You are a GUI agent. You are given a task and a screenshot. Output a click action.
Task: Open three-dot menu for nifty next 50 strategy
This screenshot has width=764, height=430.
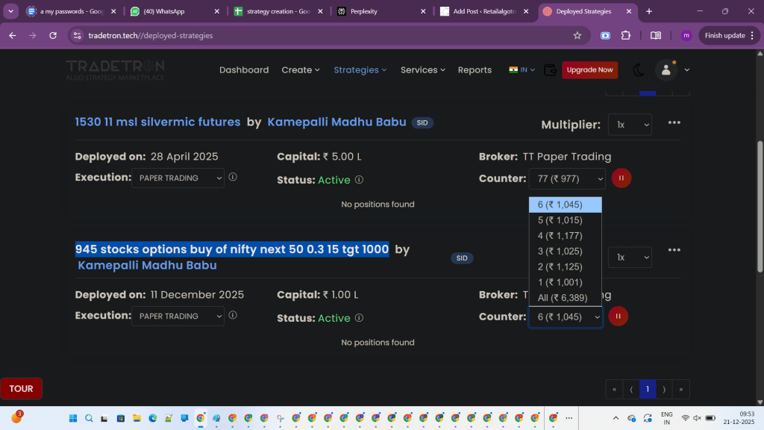coord(674,250)
